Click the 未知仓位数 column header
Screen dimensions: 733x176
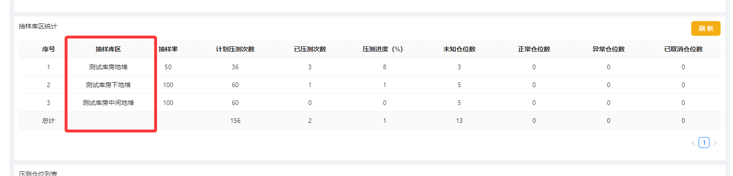459,49
